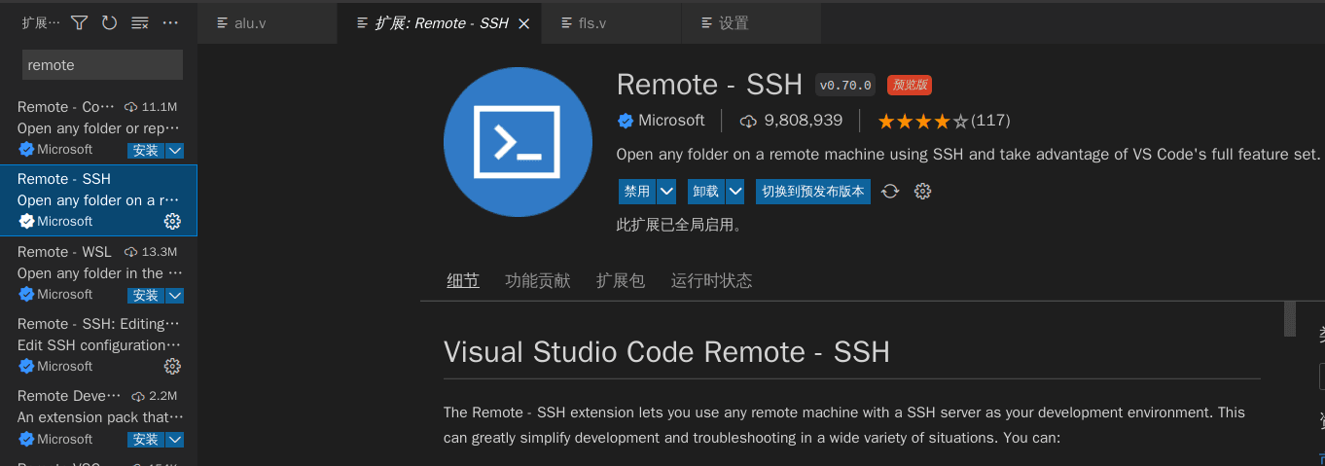Open the extension detail manage gear
The width and height of the screenshot is (1325, 466).
[923, 192]
